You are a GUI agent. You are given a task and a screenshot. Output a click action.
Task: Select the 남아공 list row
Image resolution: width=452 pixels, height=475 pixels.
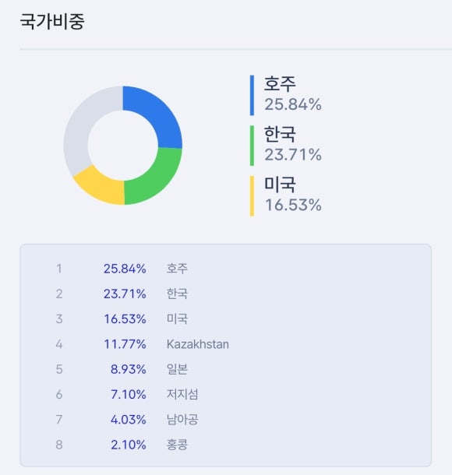tap(225, 420)
